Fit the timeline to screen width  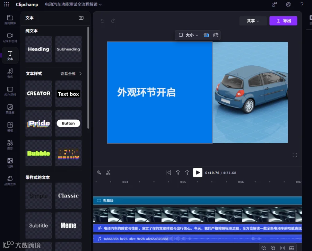pos(282,248)
